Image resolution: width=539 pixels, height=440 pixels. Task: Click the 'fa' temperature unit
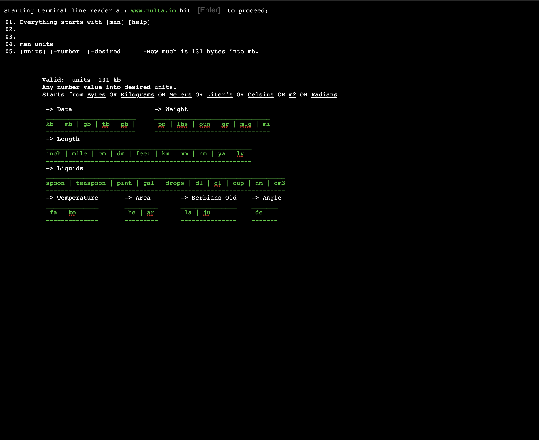[54, 213]
